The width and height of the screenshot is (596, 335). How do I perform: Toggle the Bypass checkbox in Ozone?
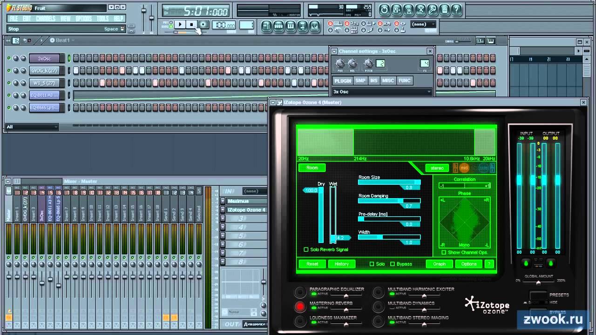pos(393,264)
